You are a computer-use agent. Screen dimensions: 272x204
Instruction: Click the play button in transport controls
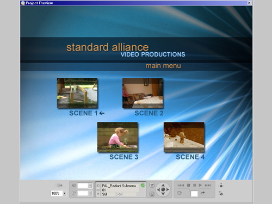point(200,185)
